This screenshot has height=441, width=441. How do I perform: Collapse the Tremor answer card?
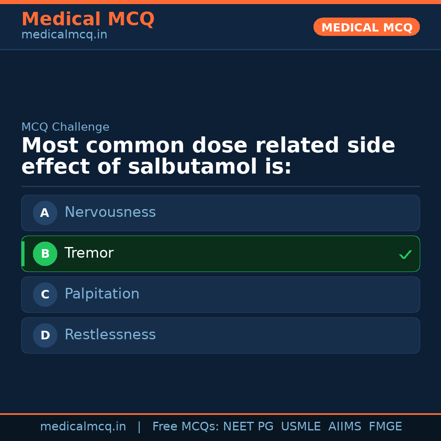(220, 254)
